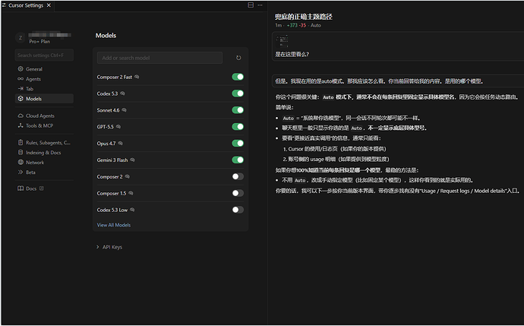Open the attached image thumbnail in chat
The height and width of the screenshot is (326, 524).
(x=283, y=41)
